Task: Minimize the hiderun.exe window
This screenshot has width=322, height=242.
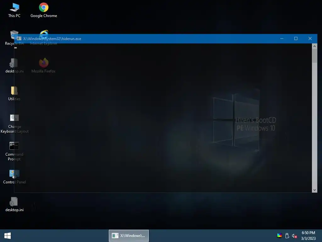Action: pos(282,38)
